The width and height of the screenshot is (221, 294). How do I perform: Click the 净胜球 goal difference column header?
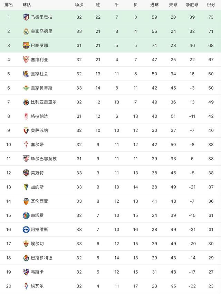coord(192,5)
